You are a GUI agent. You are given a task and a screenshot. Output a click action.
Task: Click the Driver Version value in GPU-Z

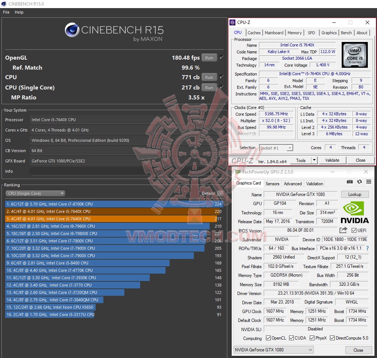coord(316,293)
